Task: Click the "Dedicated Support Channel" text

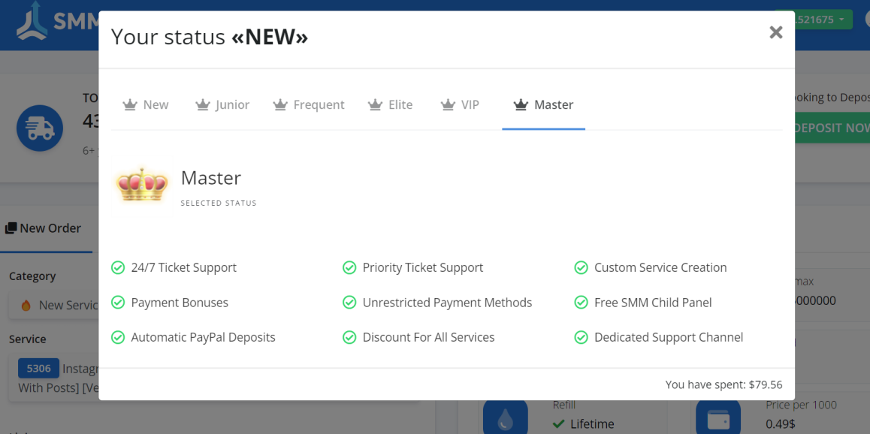Action: pyautogui.click(x=669, y=338)
